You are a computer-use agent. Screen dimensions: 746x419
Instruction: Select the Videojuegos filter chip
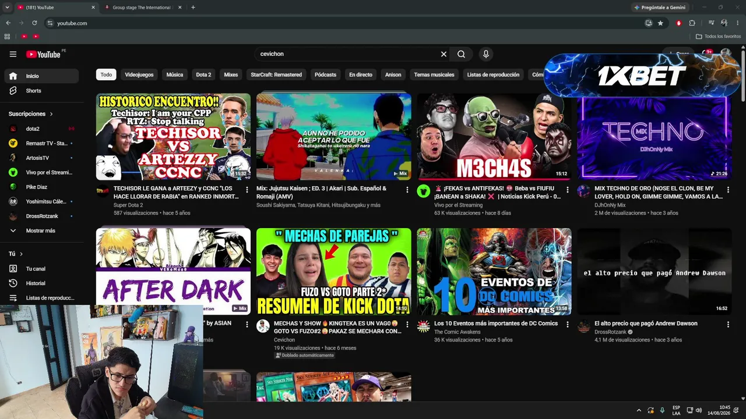[139, 74]
